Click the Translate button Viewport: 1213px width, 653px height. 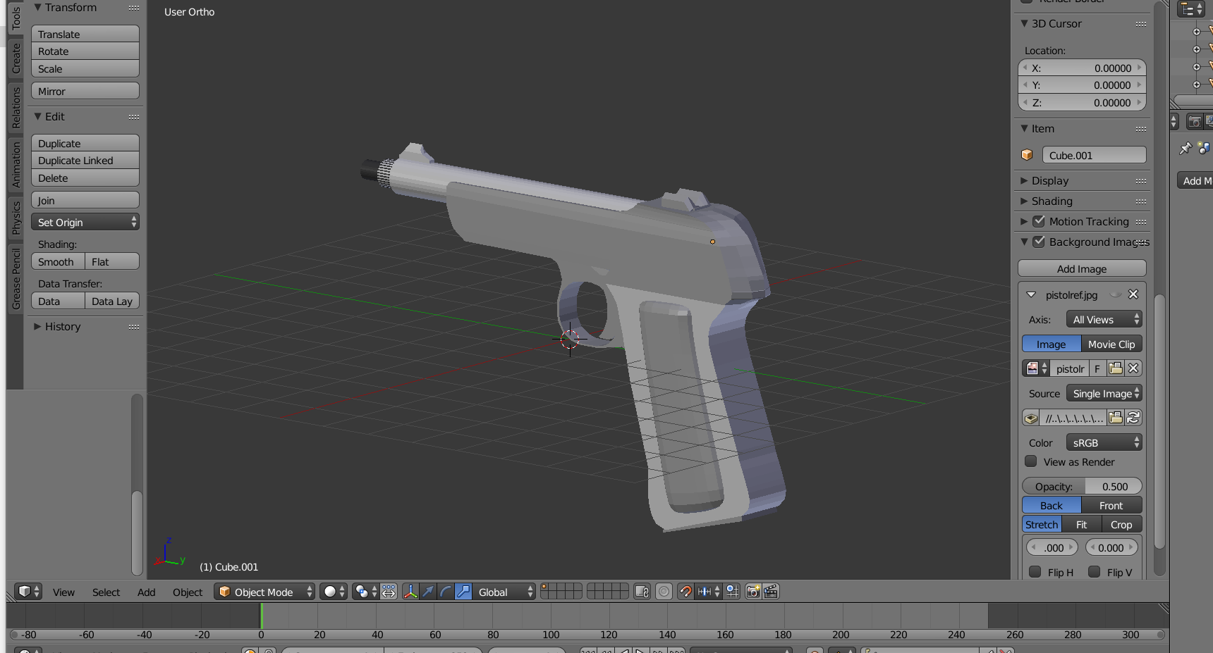pos(85,34)
